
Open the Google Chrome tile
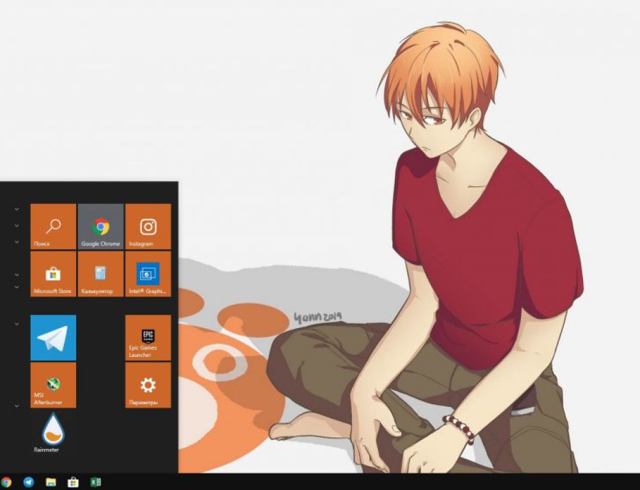click(100, 227)
